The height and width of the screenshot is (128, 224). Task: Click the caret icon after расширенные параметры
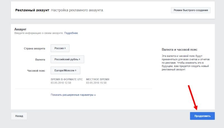(95, 95)
